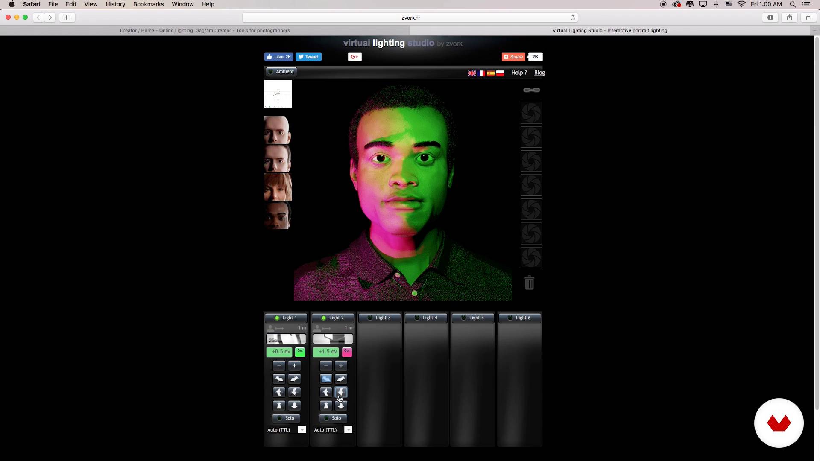Click the red Share button
820x461 pixels.
[513, 57]
